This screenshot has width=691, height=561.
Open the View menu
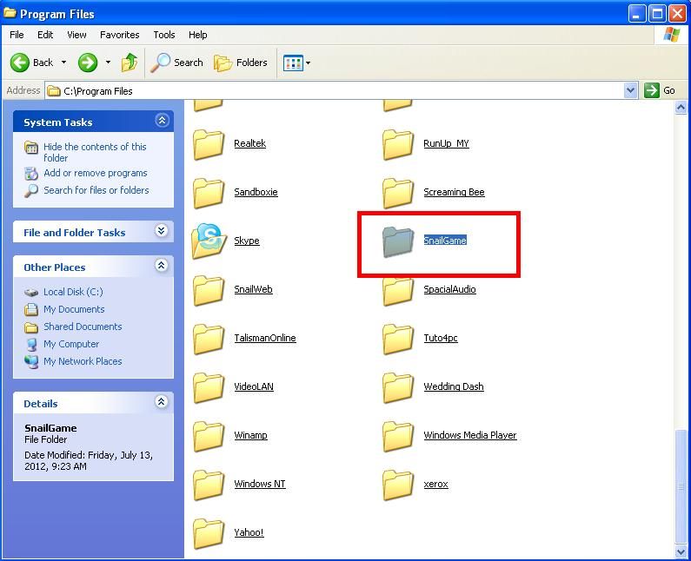(76, 35)
